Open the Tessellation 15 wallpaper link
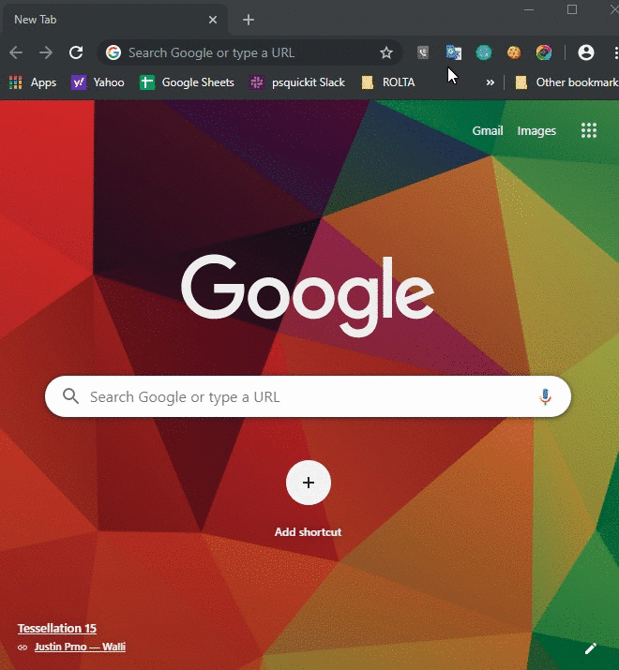619x670 pixels. (x=57, y=628)
